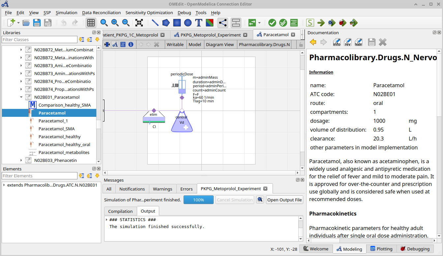The image size is (443, 256).
Task: Fit diagram to view icon
Action: 139,23
